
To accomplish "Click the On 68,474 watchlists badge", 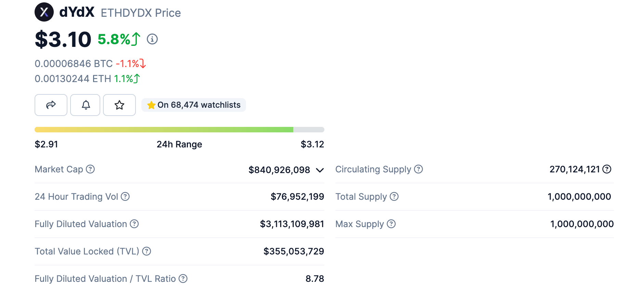I will pos(194,105).
